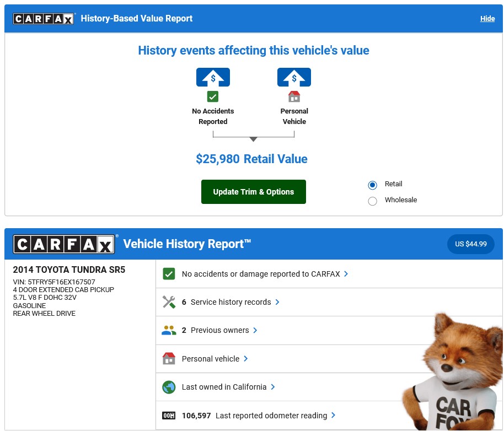
Task: Hide the History-Based Value Report
Action: (x=487, y=19)
